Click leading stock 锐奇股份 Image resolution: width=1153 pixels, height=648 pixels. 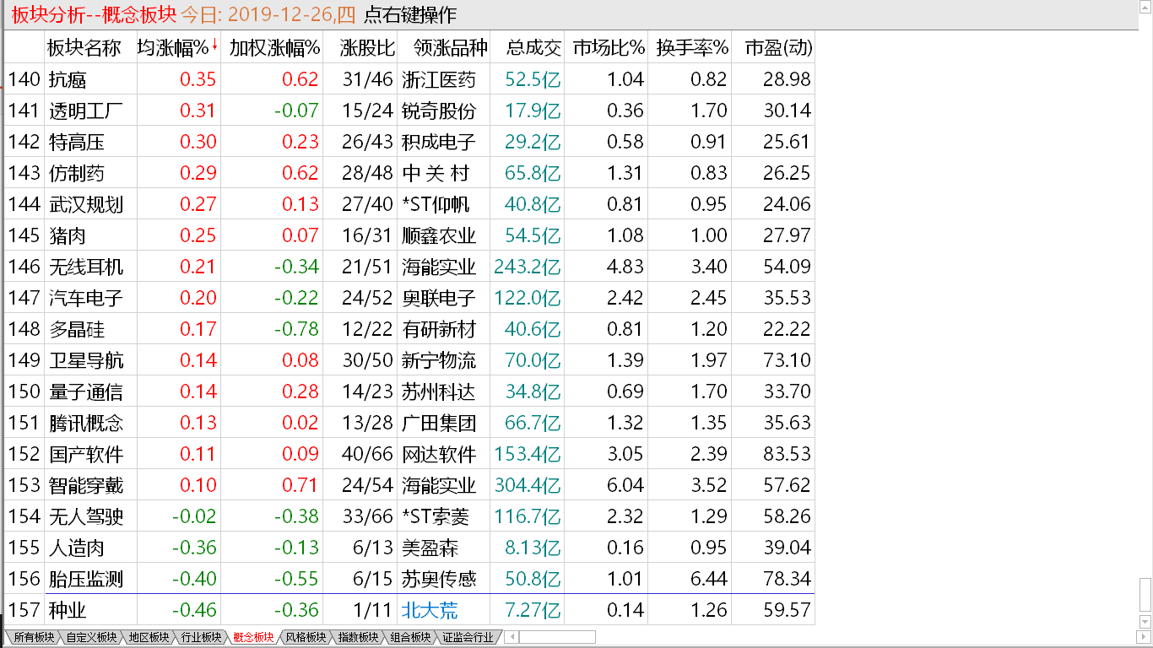pyautogui.click(x=439, y=111)
